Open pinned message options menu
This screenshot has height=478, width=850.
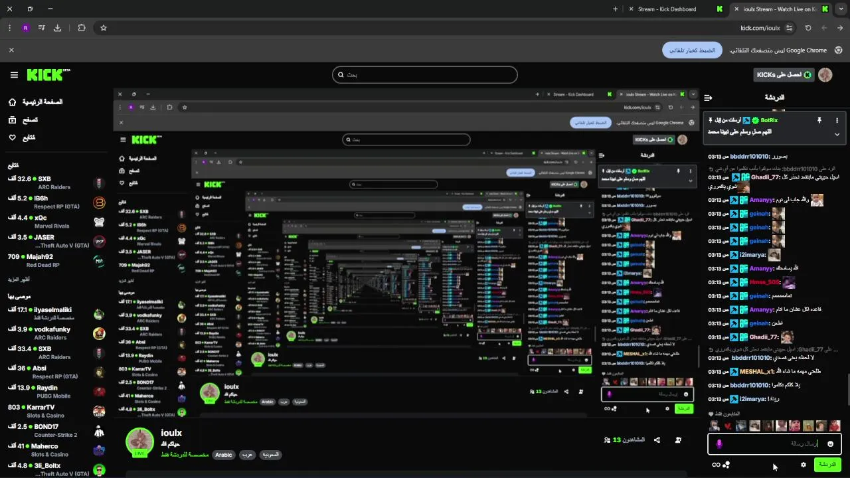[x=837, y=120]
